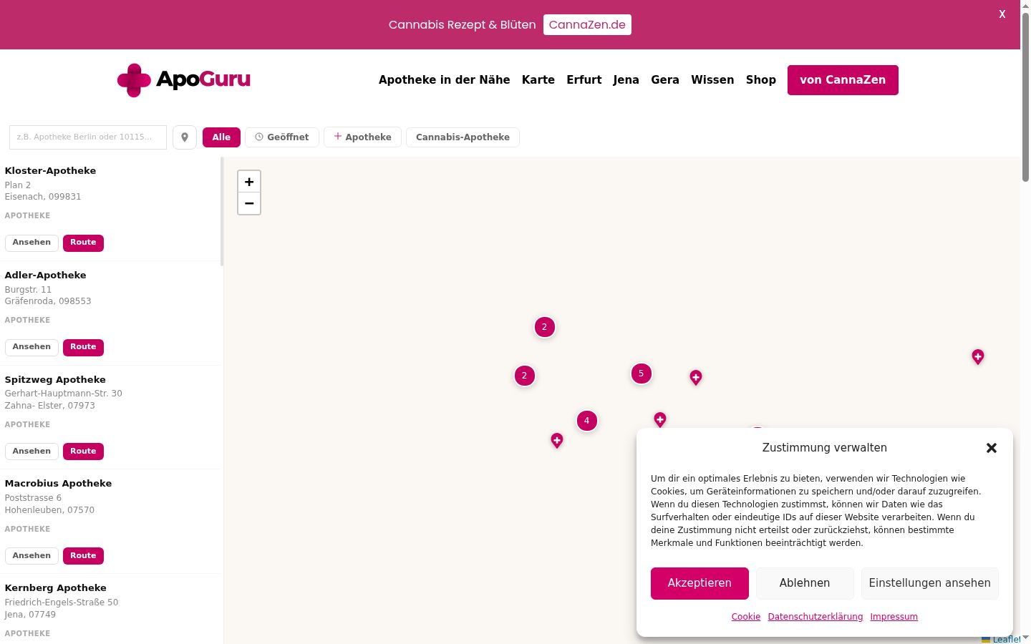Open the Shop nav item
The height and width of the screenshot is (644, 1031).
(761, 80)
